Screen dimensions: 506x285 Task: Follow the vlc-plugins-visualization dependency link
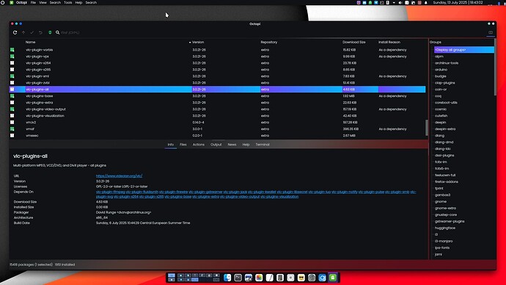[279, 196]
